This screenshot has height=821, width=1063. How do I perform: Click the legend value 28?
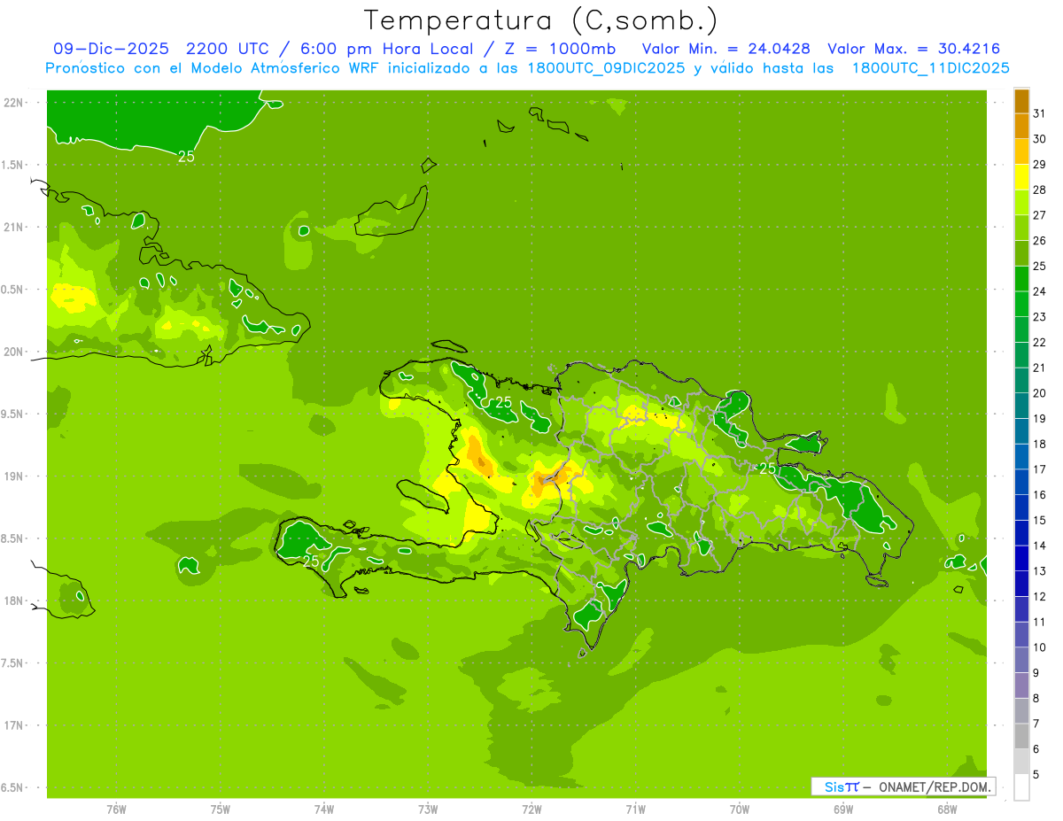point(1040,190)
